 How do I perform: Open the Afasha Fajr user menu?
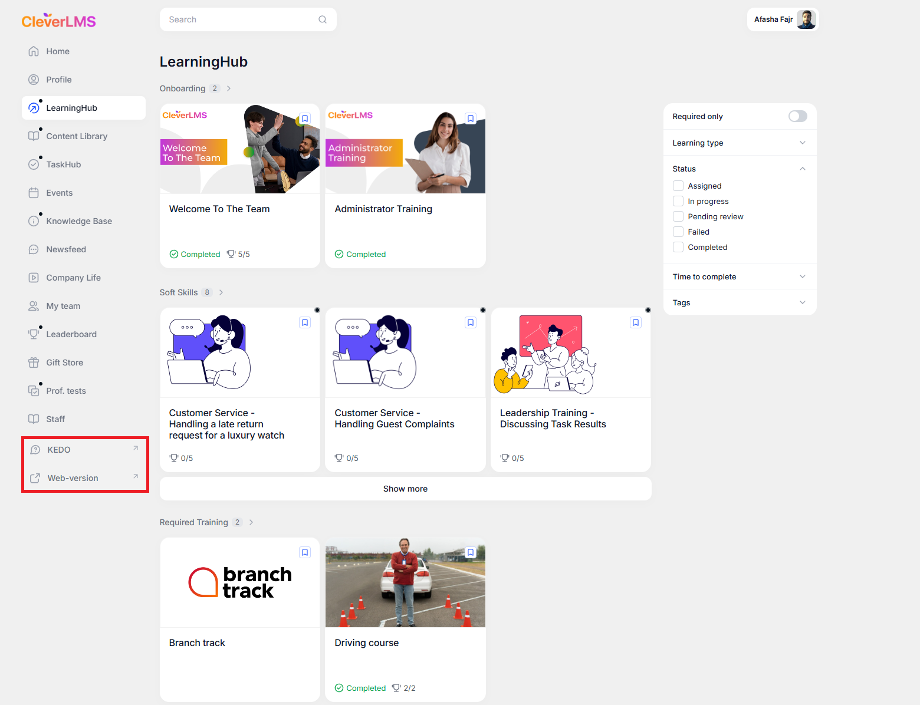783,19
